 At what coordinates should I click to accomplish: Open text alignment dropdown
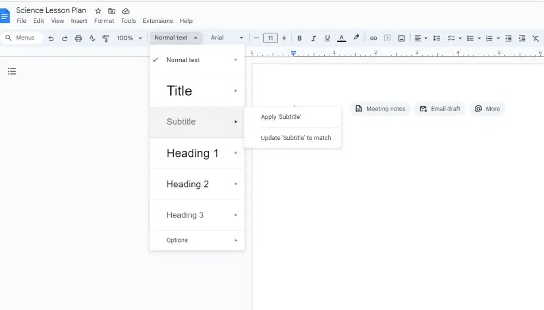[421, 38]
